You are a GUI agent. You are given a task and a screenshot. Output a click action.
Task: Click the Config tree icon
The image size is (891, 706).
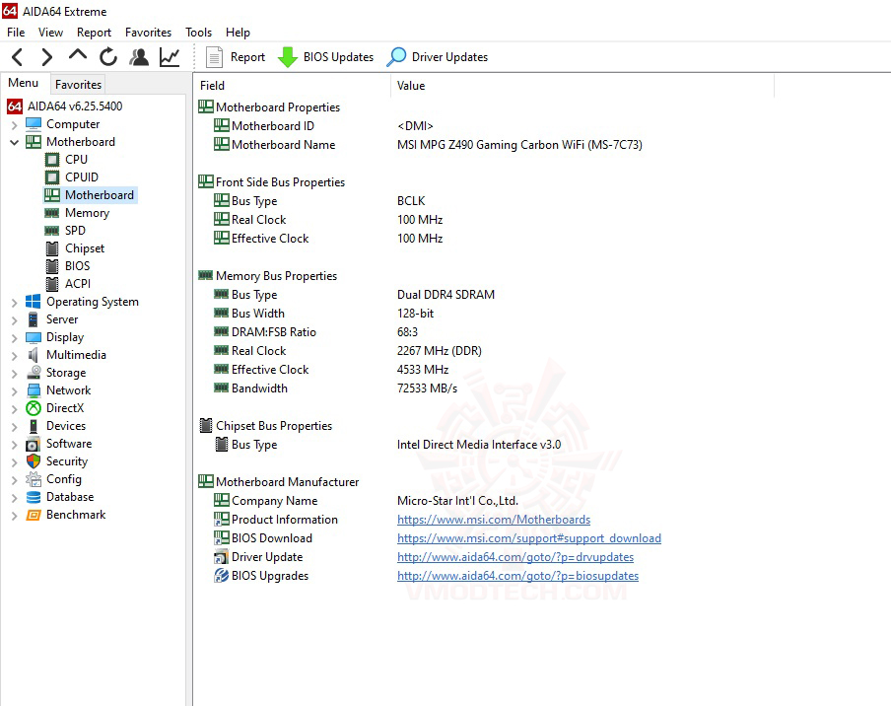coord(34,479)
